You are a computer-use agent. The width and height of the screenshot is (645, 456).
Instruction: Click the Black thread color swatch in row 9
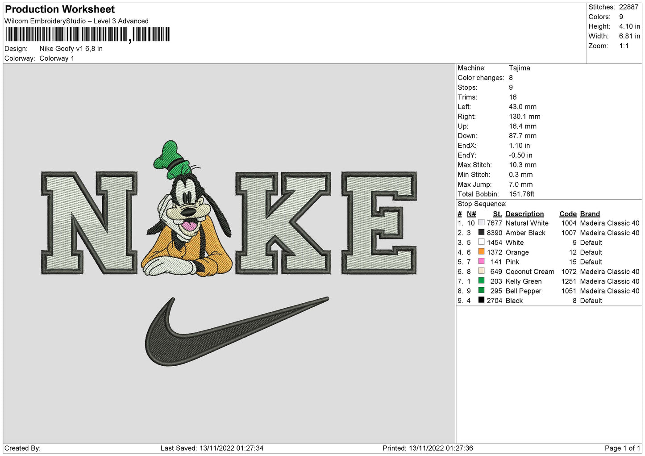coord(481,300)
